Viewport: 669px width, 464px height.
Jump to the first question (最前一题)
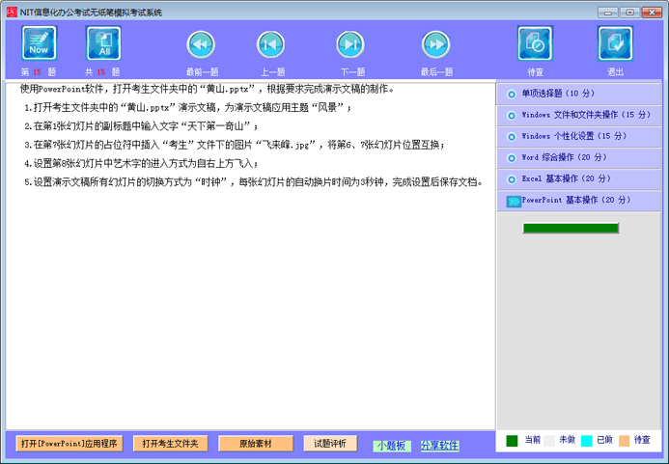tap(201, 44)
